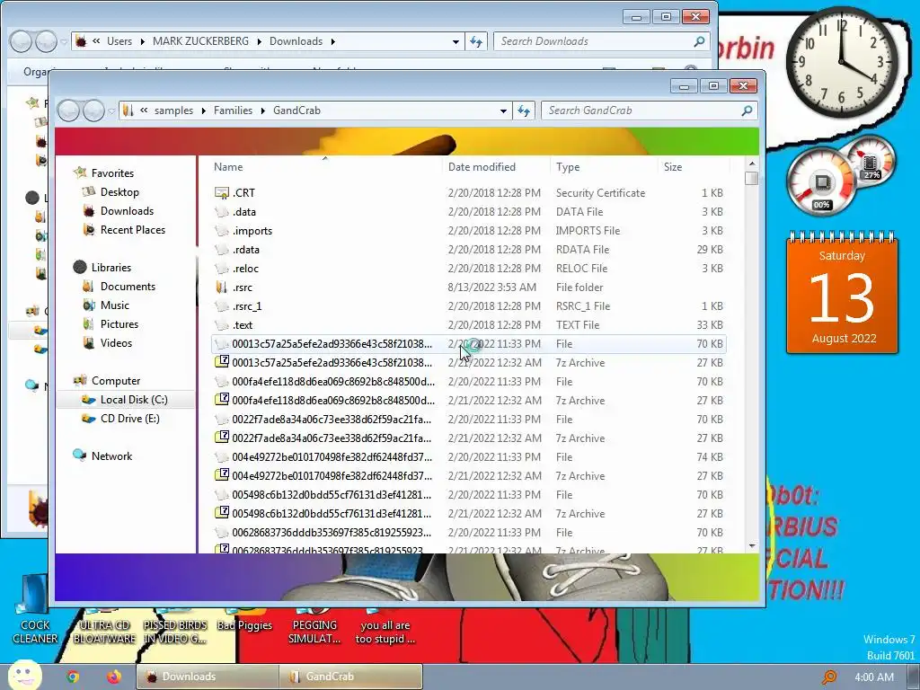Click the Favorites star icon
Viewport: 920px width, 690px height.
80,172
